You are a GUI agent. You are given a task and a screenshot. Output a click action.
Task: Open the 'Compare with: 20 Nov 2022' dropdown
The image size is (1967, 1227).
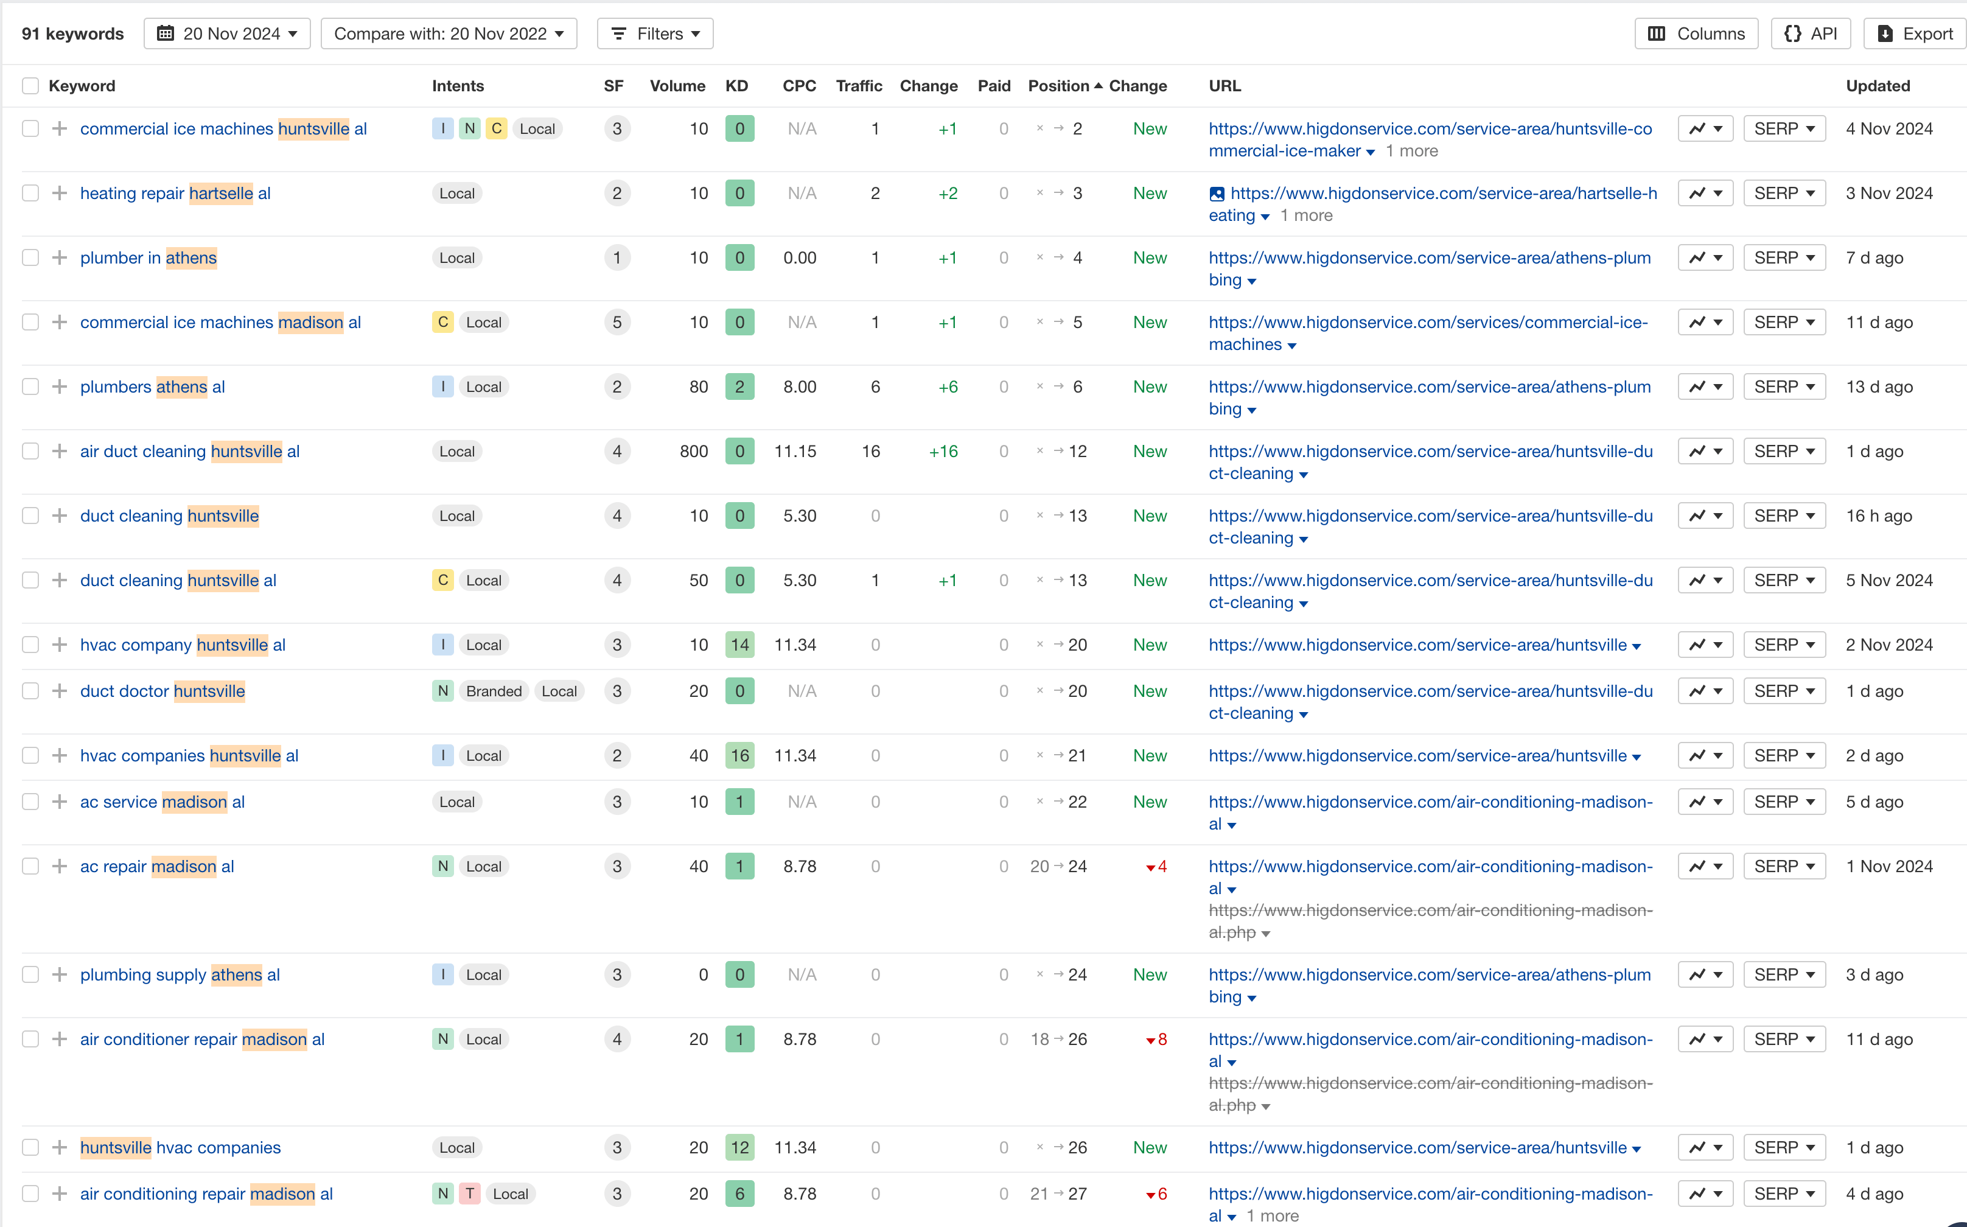point(449,33)
